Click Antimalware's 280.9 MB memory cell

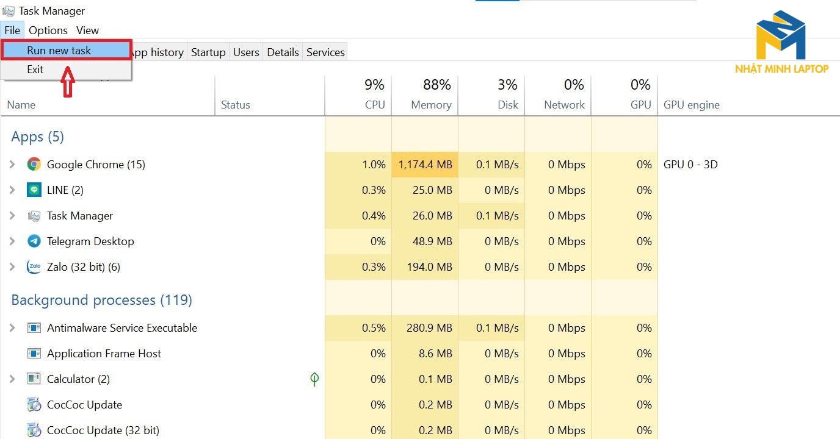425,327
